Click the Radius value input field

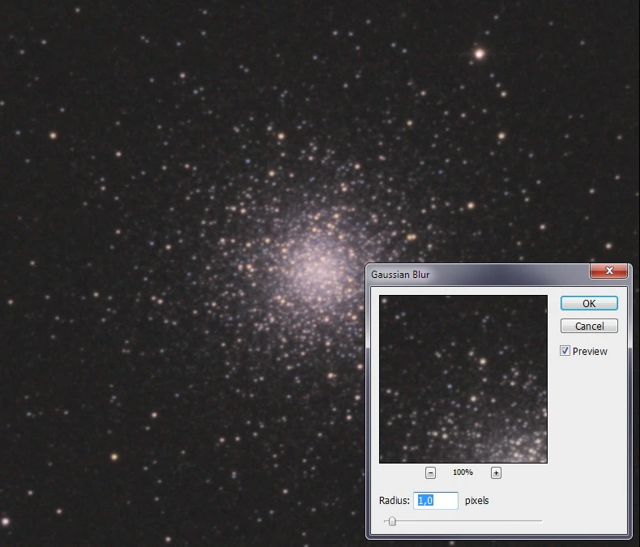click(x=436, y=501)
